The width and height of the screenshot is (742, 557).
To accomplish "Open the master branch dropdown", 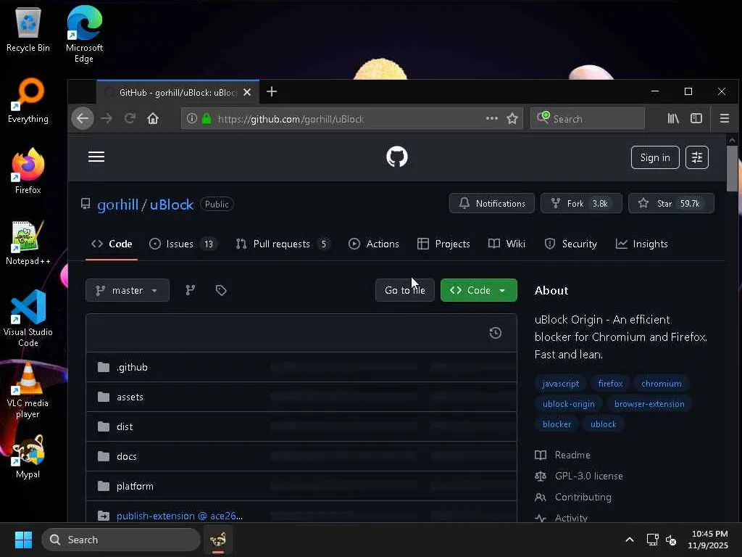I will click(128, 290).
